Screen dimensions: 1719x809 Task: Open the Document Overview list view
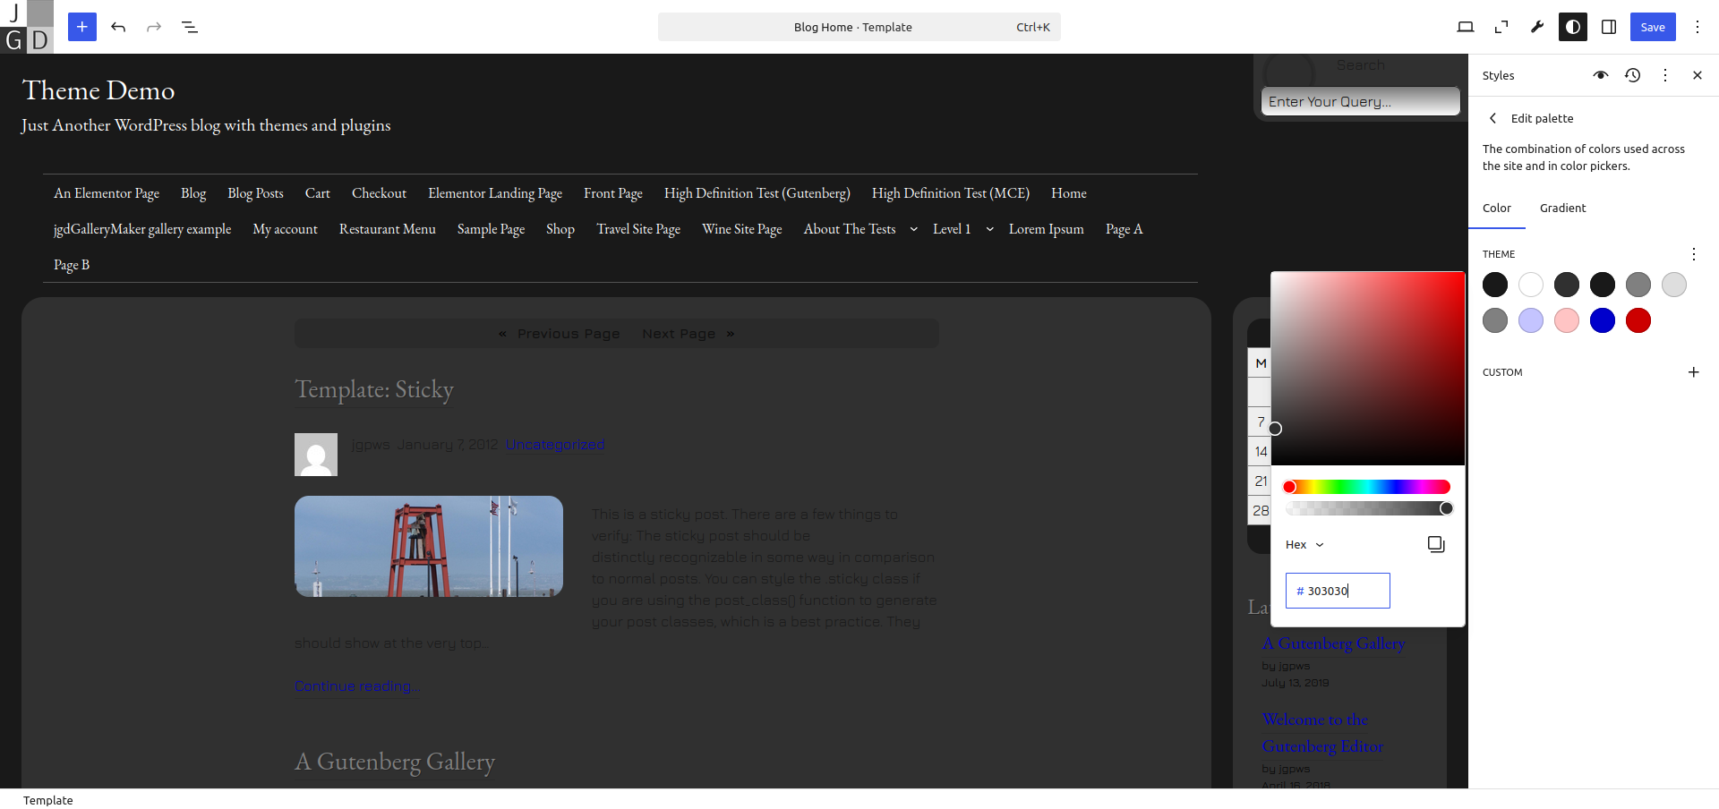pyautogui.click(x=190, y=27)
